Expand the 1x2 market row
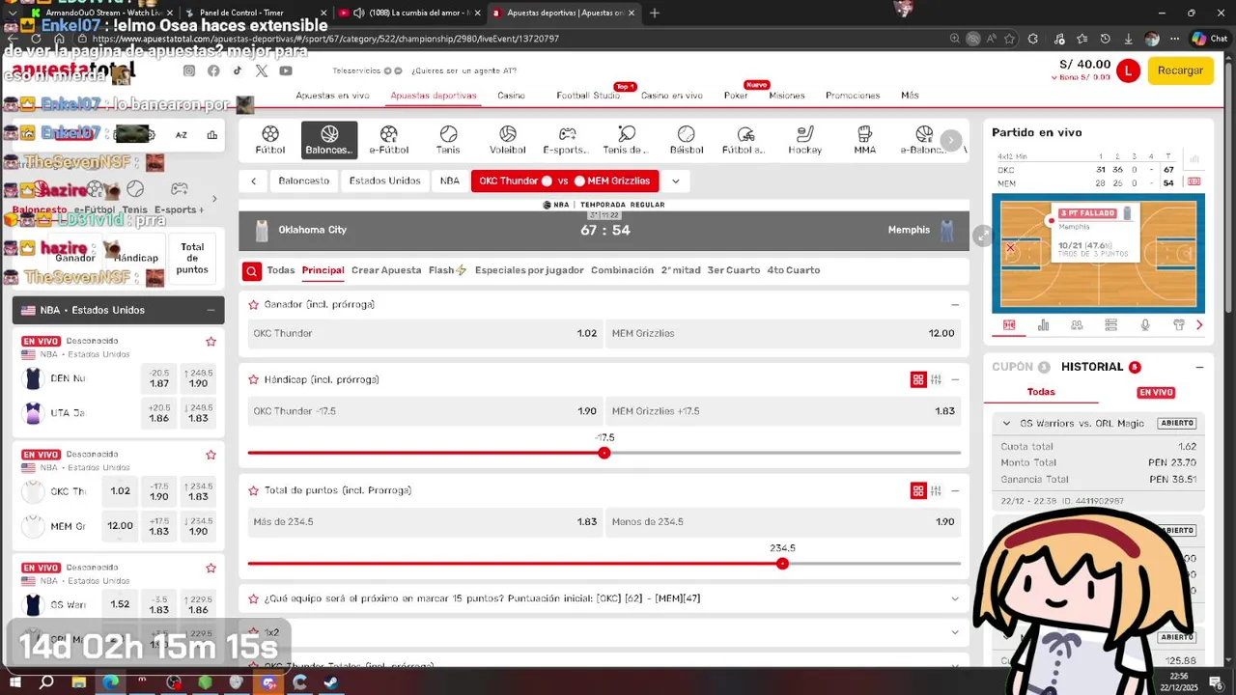1236x695 pixels. (955, 633)
